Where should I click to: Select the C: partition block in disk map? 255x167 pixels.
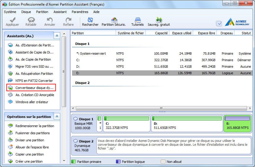pos(126,123)
